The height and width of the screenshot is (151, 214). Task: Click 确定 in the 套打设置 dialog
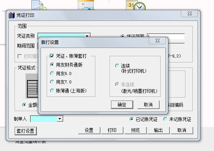[122, 105]
